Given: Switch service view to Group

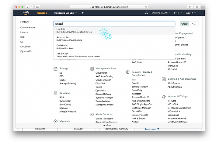Looking at the screenshot, I should [184, 24].
